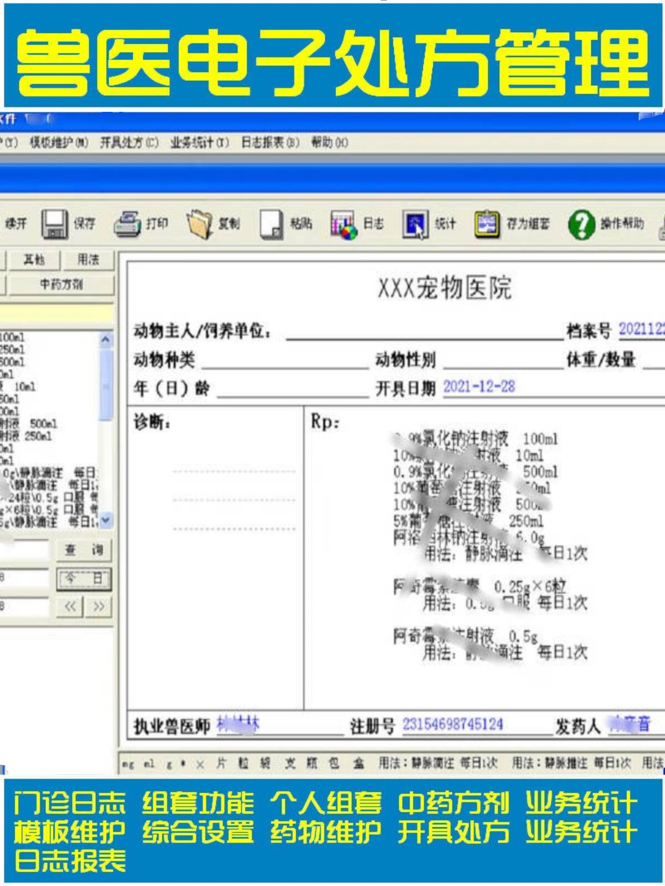Click the 粘贴 page icon
The height and width of the screenshot is (886, 665).
pos(272,224)
